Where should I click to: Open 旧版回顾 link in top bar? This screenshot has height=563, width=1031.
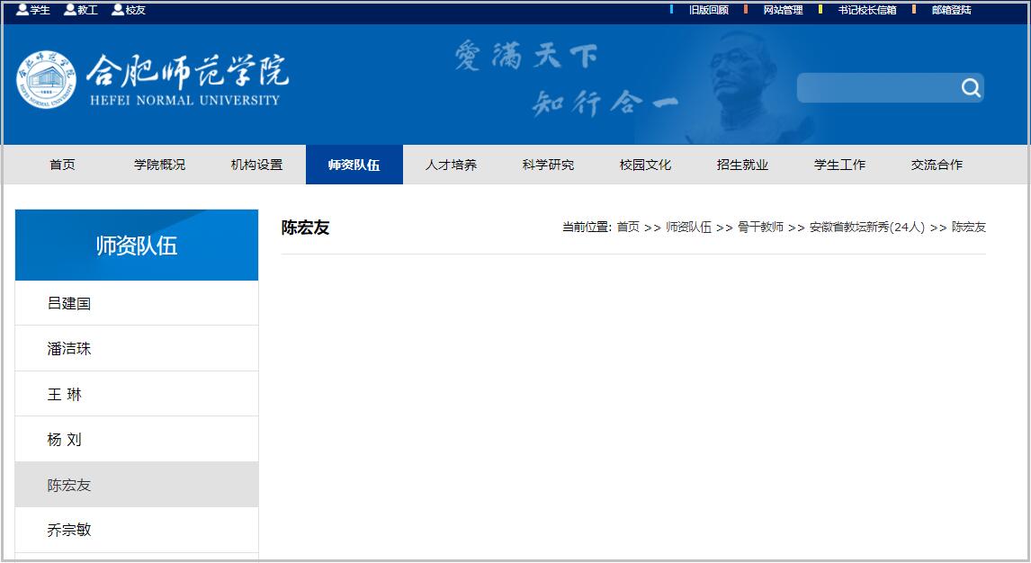(708, 10)
